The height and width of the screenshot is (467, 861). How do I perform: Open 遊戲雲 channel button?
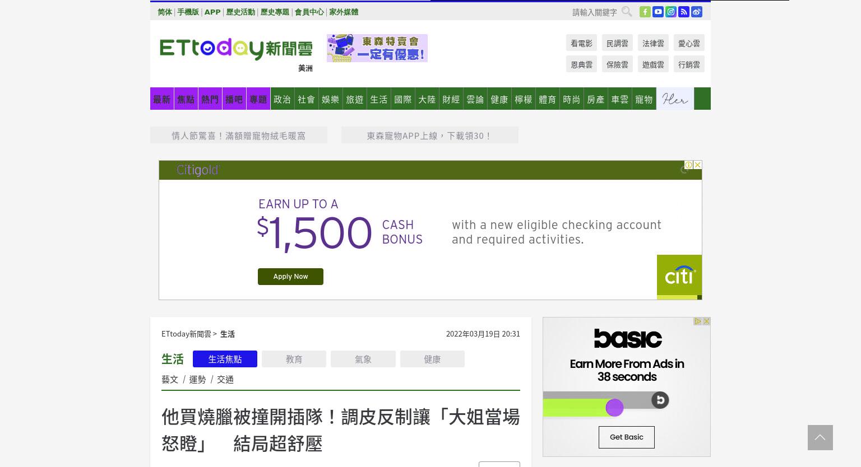click(x=653, y=64)
